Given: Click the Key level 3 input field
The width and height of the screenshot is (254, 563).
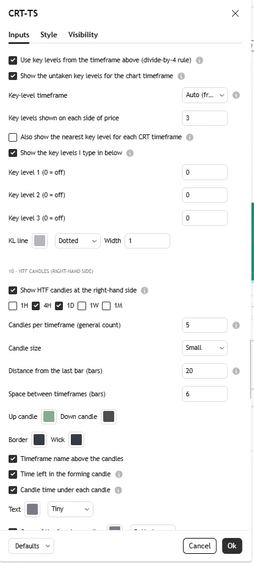Looking at the screenshot, I should click(205, 218).
